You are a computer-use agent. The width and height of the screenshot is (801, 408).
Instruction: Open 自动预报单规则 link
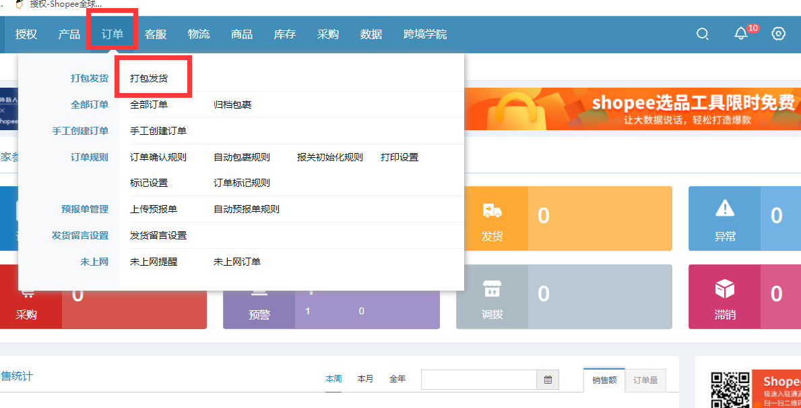[x=246, y=209]
